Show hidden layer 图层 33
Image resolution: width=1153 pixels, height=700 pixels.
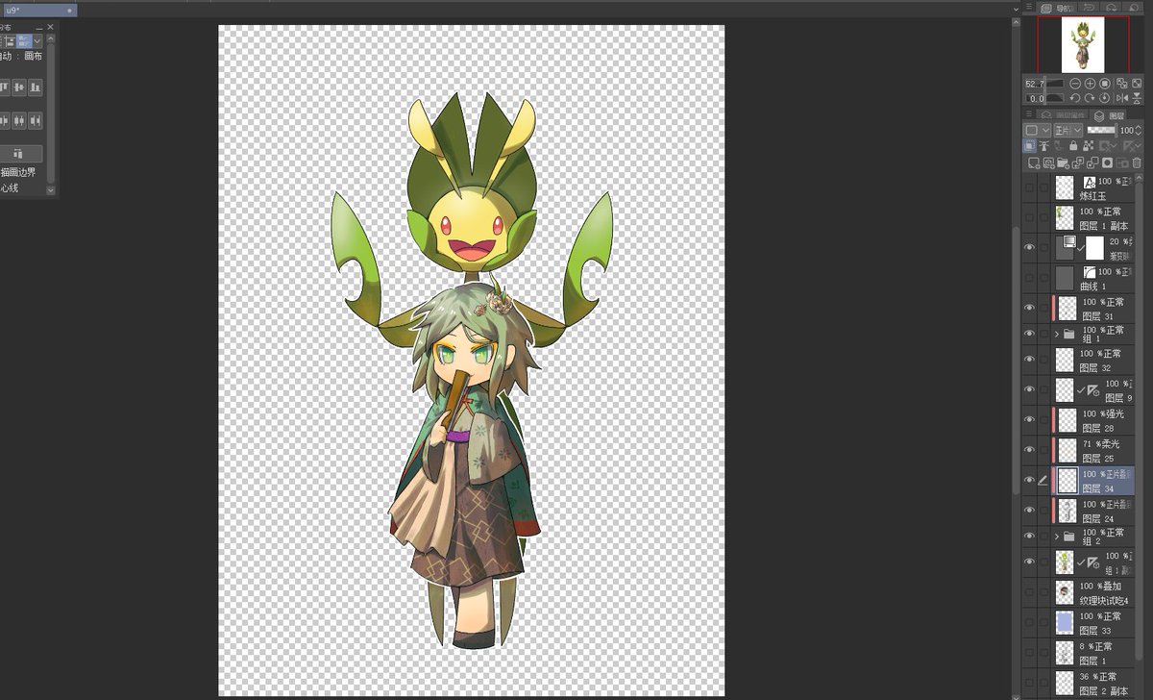click(1029, 622)
